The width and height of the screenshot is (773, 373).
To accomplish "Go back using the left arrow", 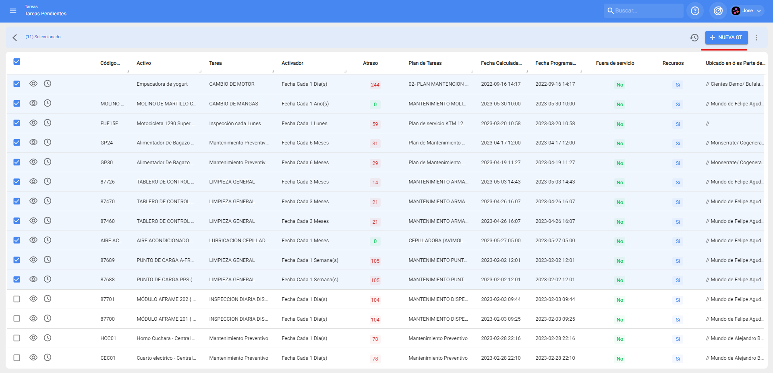I will click(x=15, y=37).
